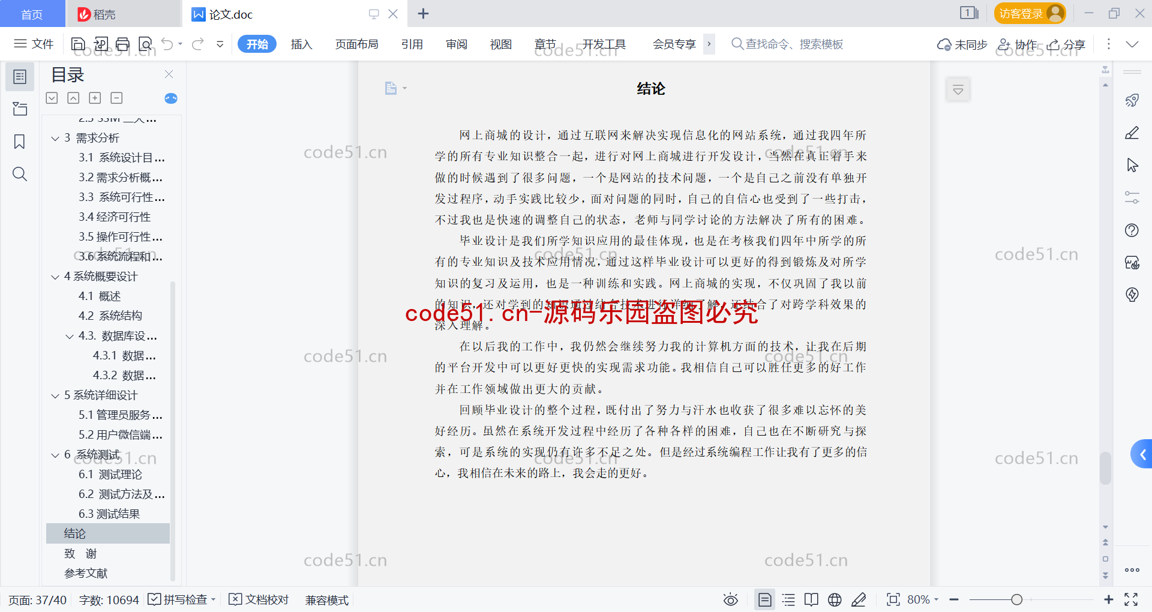Switch to the 引用 tab

(x=412, y=44)
